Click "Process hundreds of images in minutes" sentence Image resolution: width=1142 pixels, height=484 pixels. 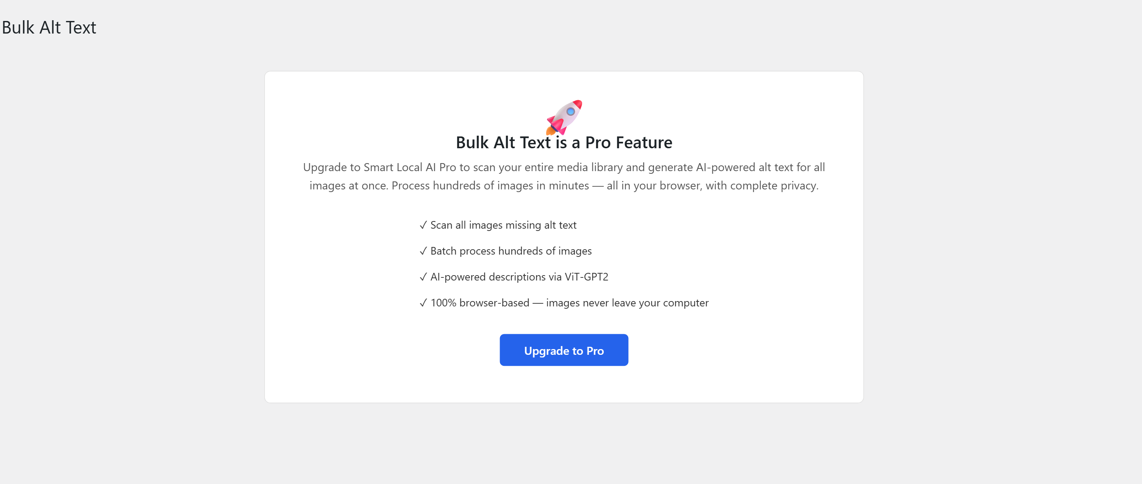[490, 186]
